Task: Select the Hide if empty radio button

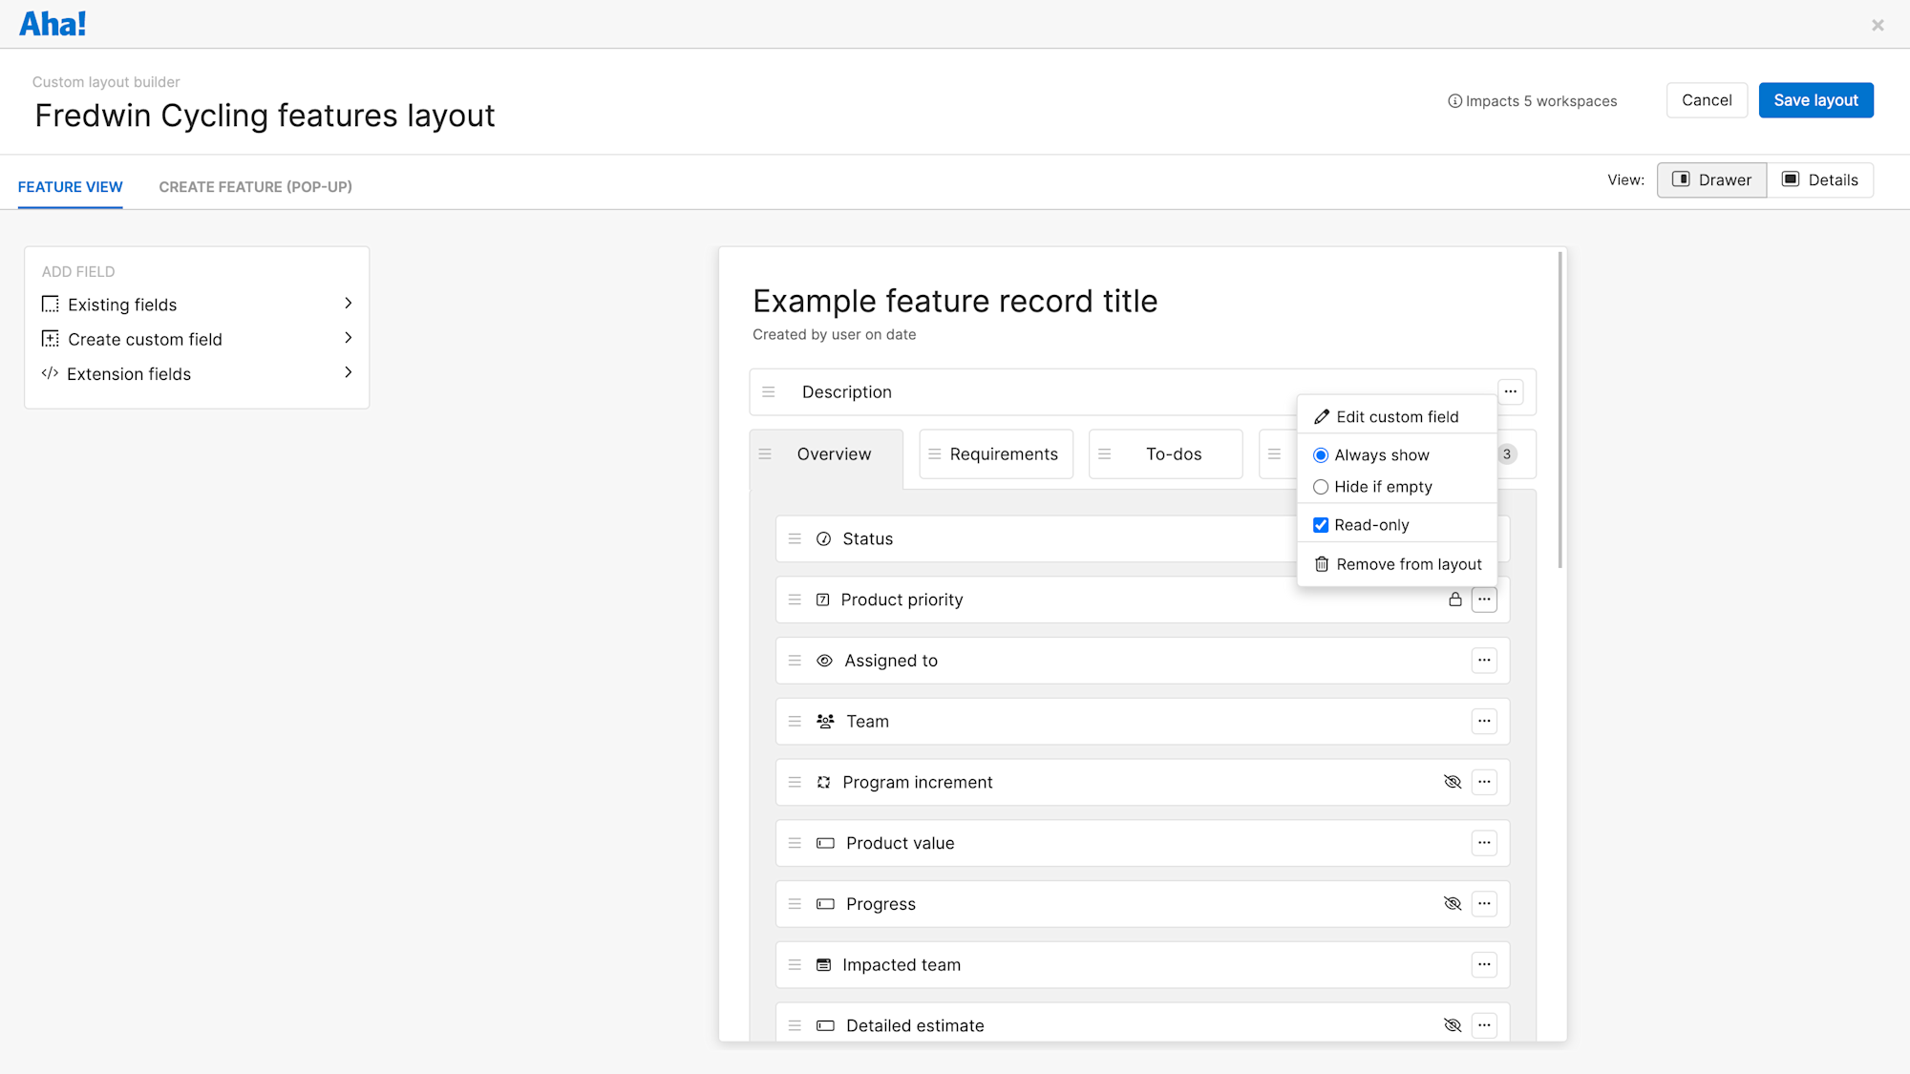Action: point(1321,487)
